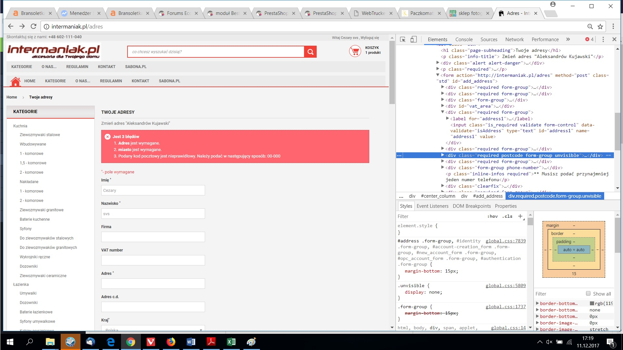623x350 pixels.
Task: Add new style rule plus icon
Action: click(520, 216)
